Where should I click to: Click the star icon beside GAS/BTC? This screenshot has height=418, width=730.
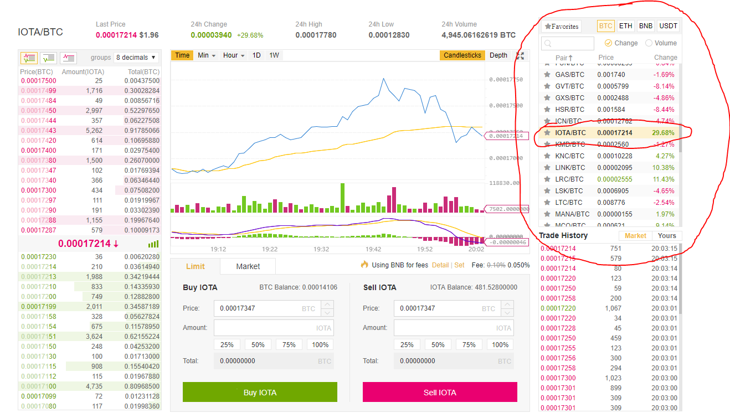tap(547, 75)
